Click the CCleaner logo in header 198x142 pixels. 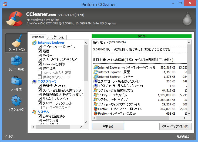(x=15, y=19)
